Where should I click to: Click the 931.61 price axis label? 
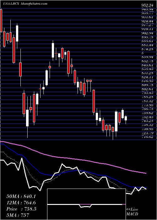pos(147,17)
